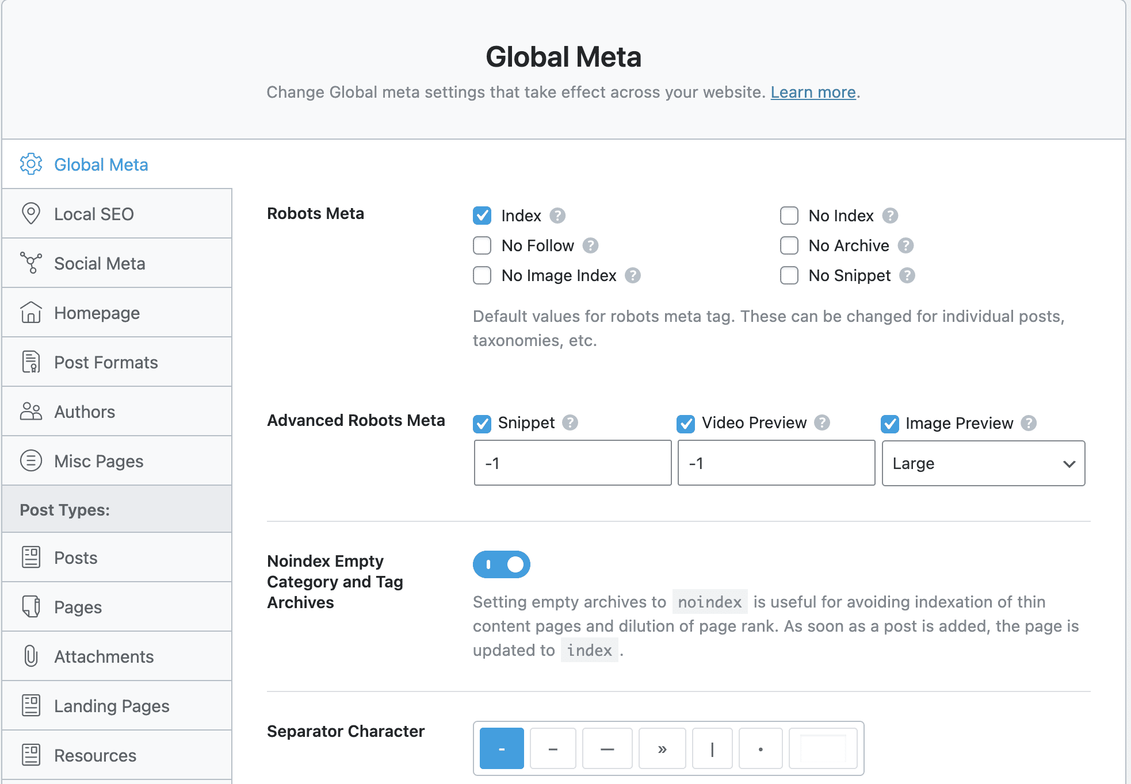The height and width of the screenshot is (784, 1131).
Task: Click help icon beside Image Preview
Action: click(1029, 423)
